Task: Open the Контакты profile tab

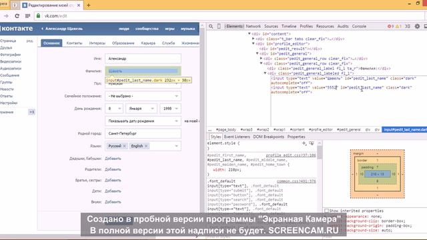Action: 74,43
